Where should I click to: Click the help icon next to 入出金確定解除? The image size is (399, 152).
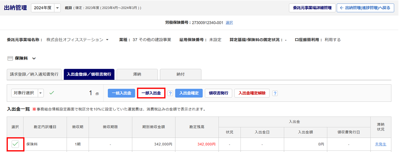coord(275,93)
